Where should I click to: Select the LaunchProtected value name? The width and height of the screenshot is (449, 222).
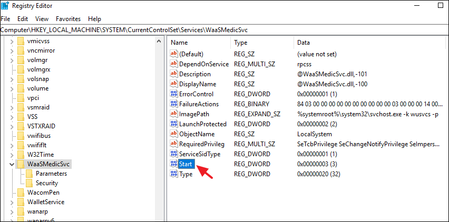point(203,124)
